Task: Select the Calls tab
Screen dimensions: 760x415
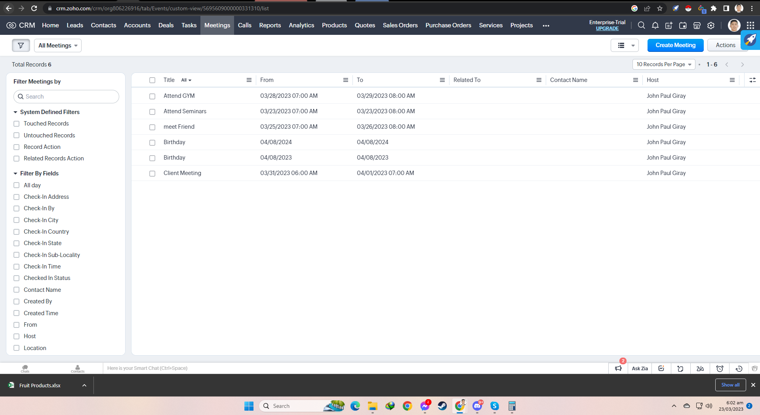Action: pyautogui.click(x=245, y=25)
